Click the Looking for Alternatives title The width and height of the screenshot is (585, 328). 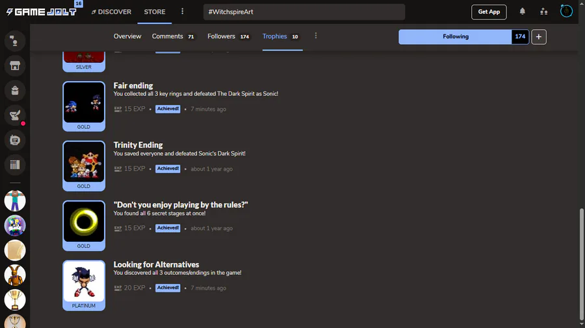point(156,264)
